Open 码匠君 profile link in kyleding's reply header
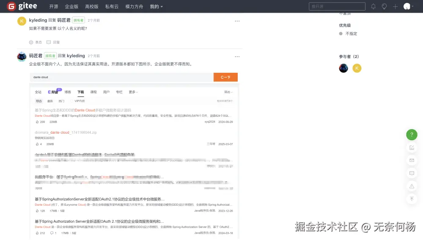423x240 pixels. (x=64, y=20)
